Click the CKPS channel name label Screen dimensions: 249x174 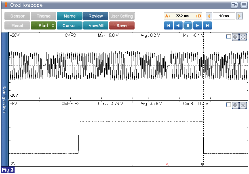pyautogui.click(x=70, y=35)
